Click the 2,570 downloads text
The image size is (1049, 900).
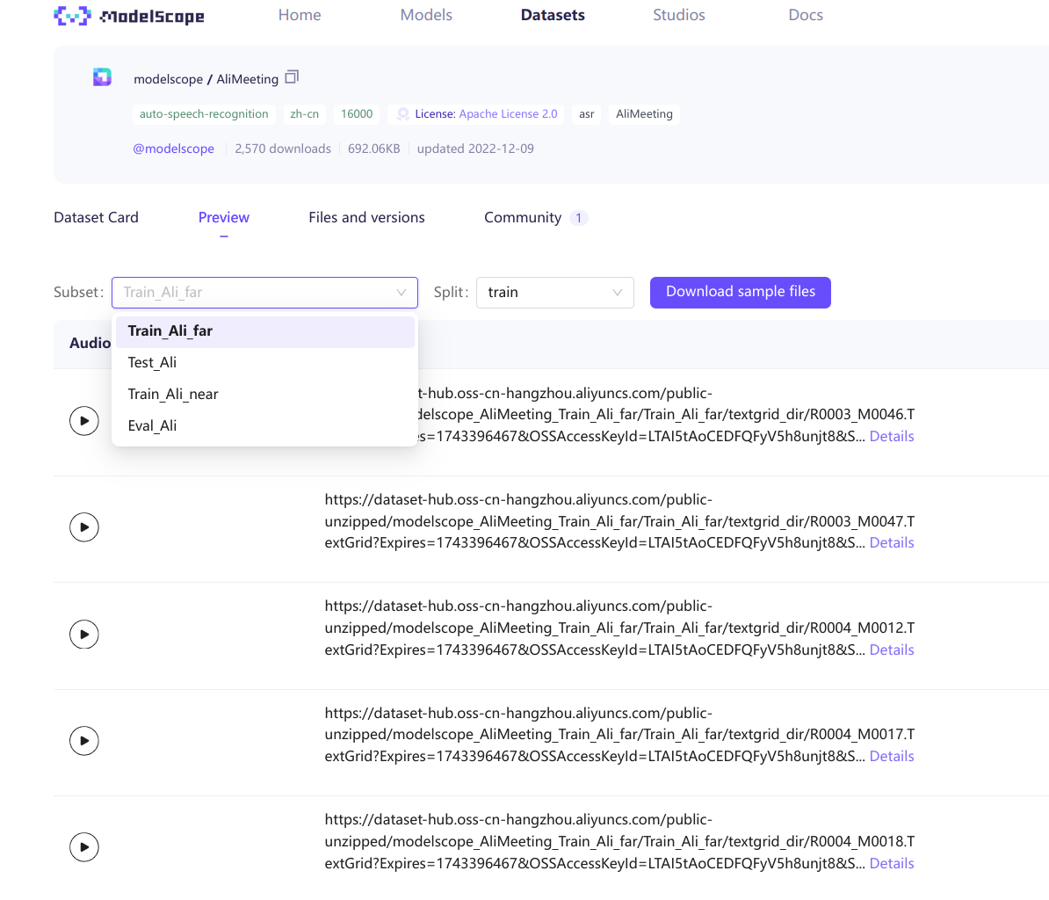tap(282, 149)
